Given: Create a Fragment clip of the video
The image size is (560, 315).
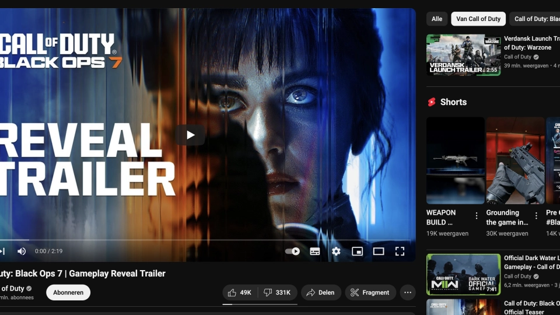Looking at the screenshot, I should (370, 292).
